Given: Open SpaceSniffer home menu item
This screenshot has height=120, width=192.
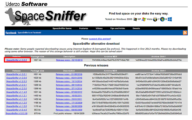Looking at the screenshot, I should [62, 28].
